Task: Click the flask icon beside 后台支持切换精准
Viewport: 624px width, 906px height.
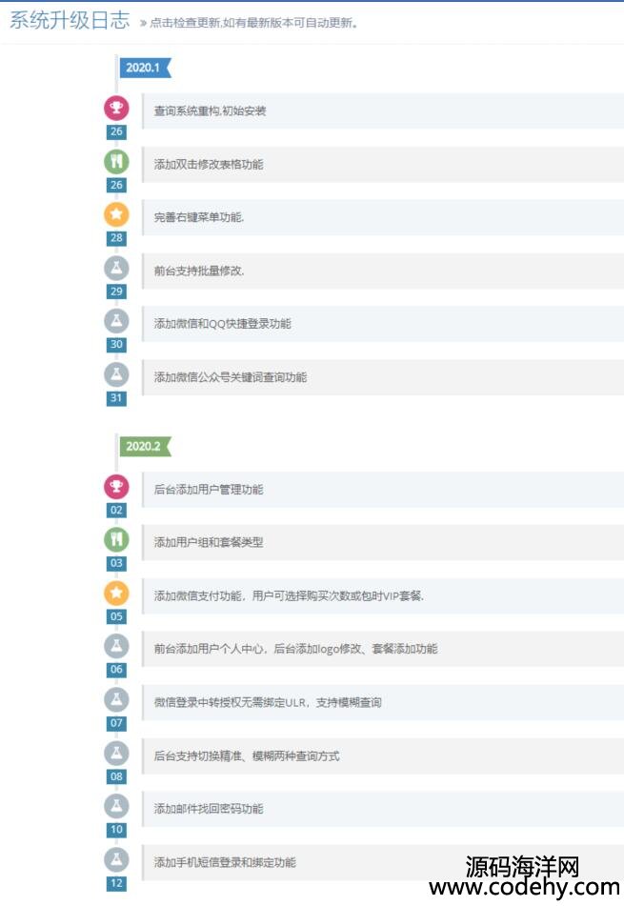Action: (116, 753)
